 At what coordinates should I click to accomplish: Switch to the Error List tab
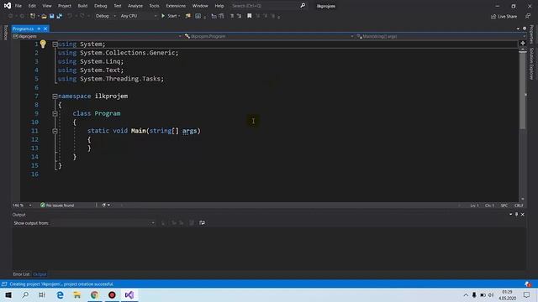[x=21, y=274]
